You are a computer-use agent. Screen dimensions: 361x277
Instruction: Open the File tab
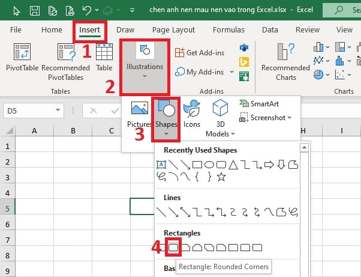coord(16,30)
